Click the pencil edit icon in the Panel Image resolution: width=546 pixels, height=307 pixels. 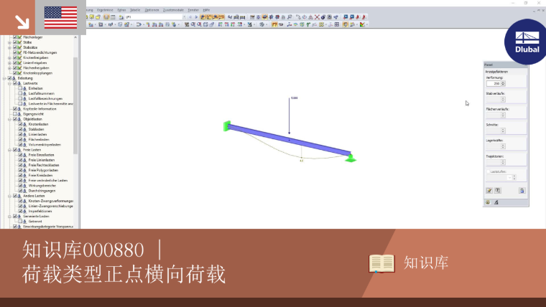pyautogui.click(x=489, y=191)
